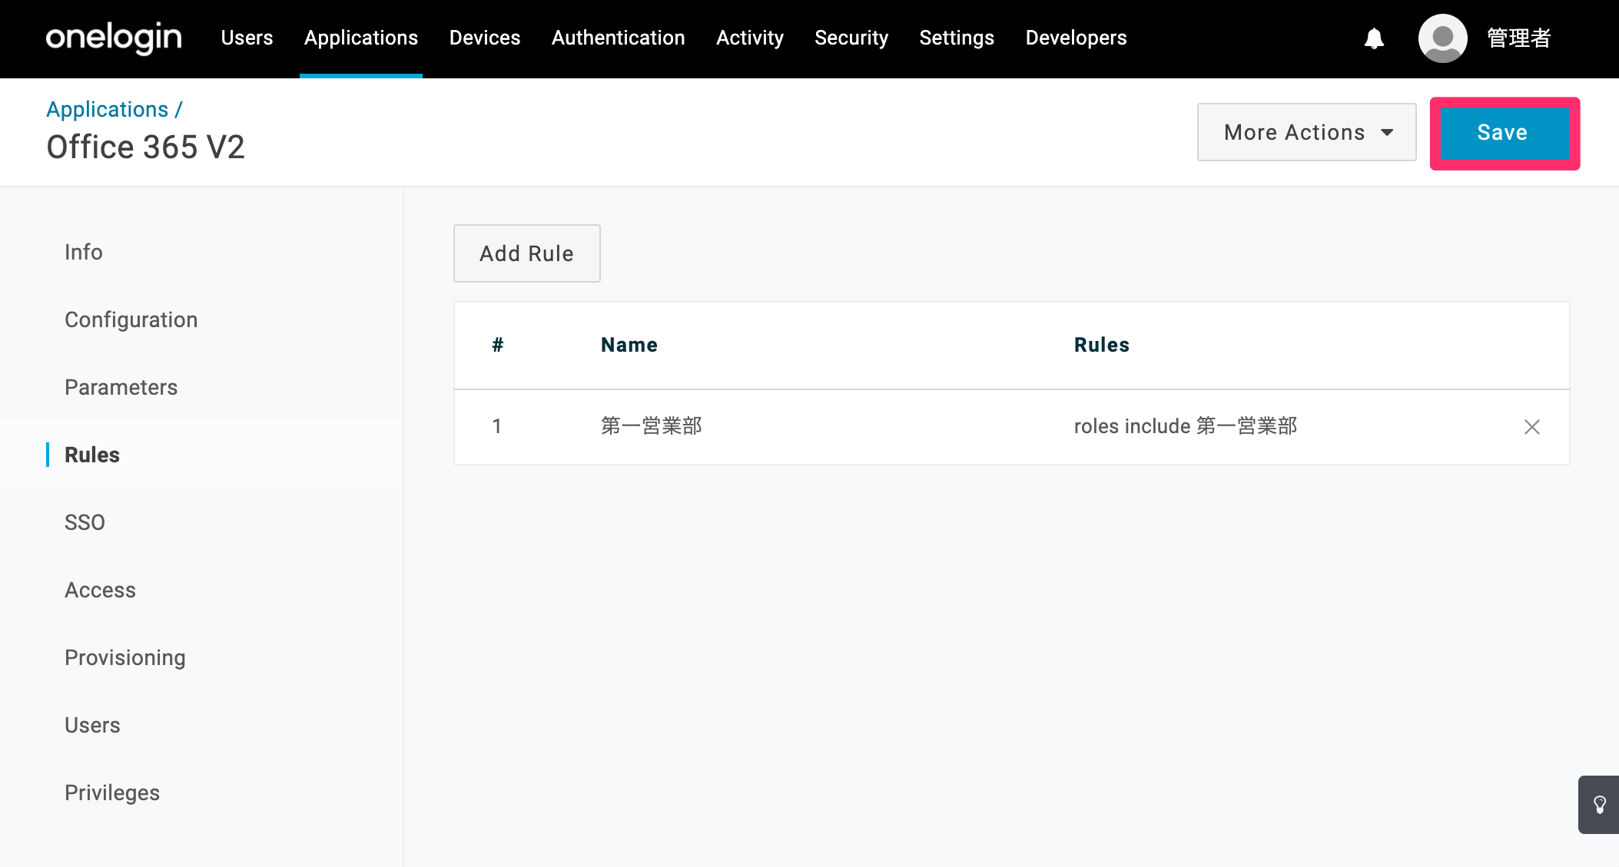Open the notifications bell
Screen dimensions: 1619x867
(x=1374, y=38)
